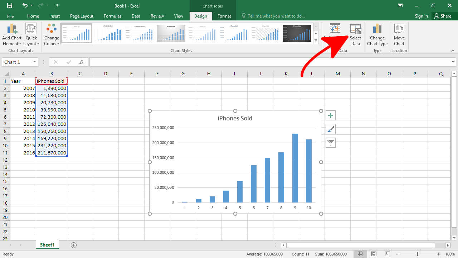Click cell containing 231,220,000
458x258 pixels.
point(52,145)
